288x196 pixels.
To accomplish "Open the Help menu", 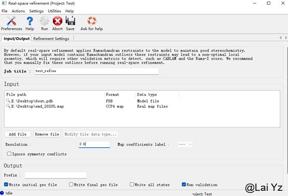I will point(70,11).
